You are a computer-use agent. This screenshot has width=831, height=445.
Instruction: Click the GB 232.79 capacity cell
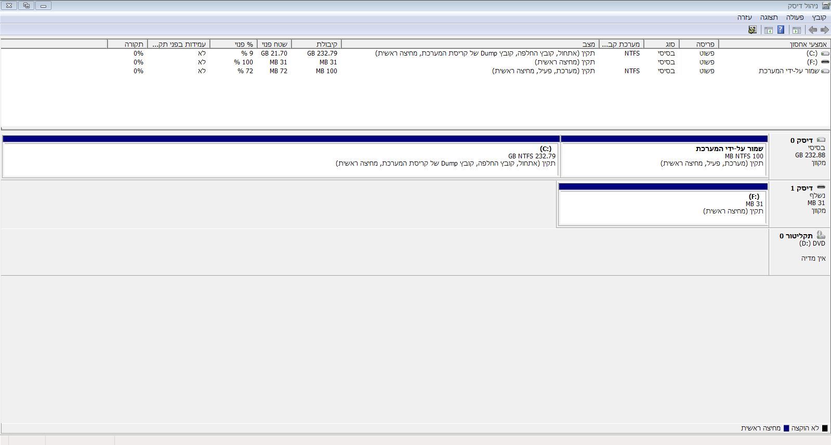[322, 53]
